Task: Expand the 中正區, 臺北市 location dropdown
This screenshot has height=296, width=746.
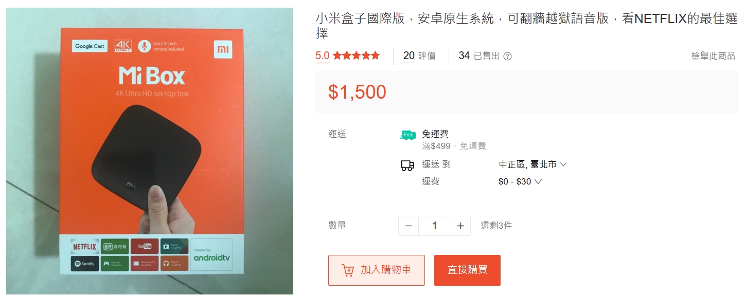Action: (532, 165)
